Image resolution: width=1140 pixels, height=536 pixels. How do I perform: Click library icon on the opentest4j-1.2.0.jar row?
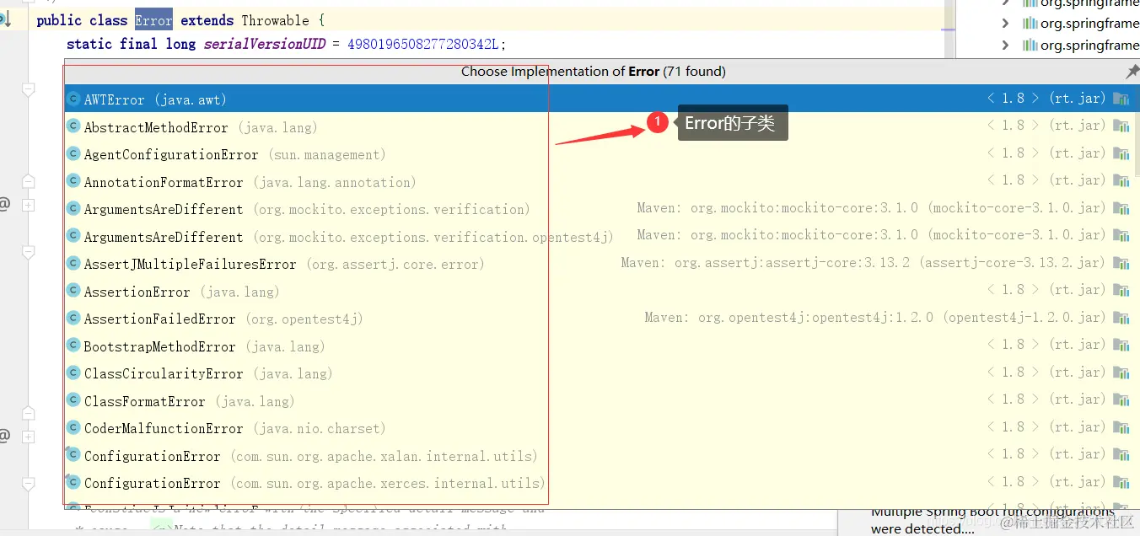point(1121,318)
